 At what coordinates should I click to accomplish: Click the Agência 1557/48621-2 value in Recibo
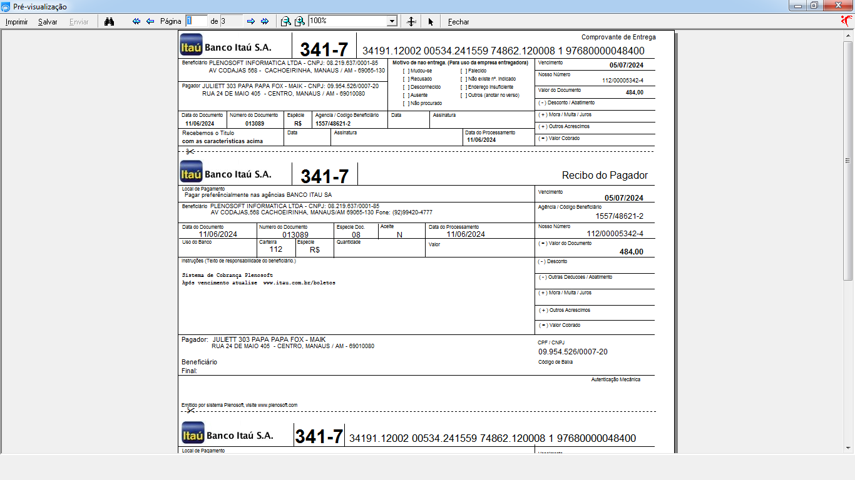[619, 216]
